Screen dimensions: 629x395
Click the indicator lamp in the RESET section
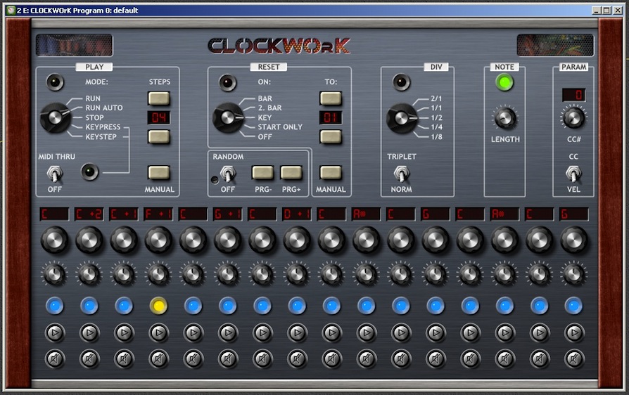coord(227,82)
